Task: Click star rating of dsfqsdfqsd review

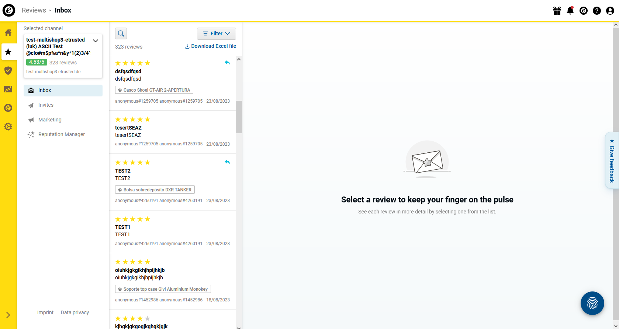Action: 133,63
